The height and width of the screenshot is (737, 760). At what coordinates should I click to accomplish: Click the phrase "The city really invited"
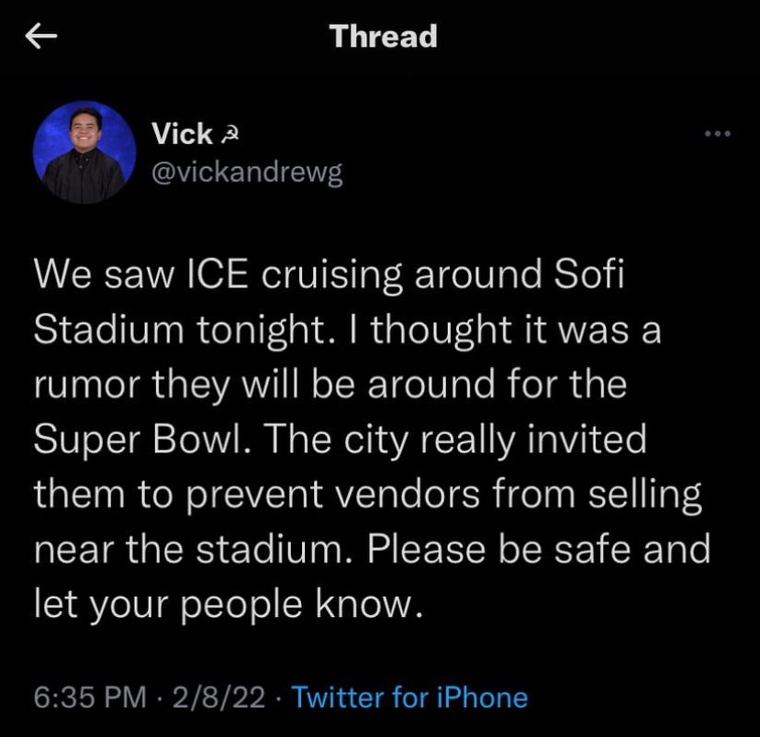(479, 440)
